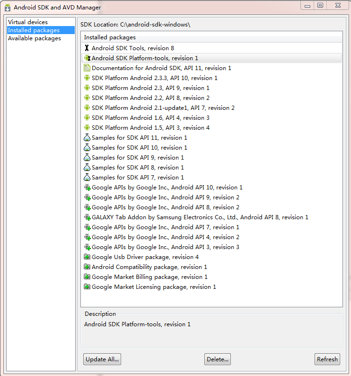The height and width of the screenshot is (376, 351).
Task: Select Android SDK Tools, revision 8 text
Action: pyautogui.click(x=133, y=48)
